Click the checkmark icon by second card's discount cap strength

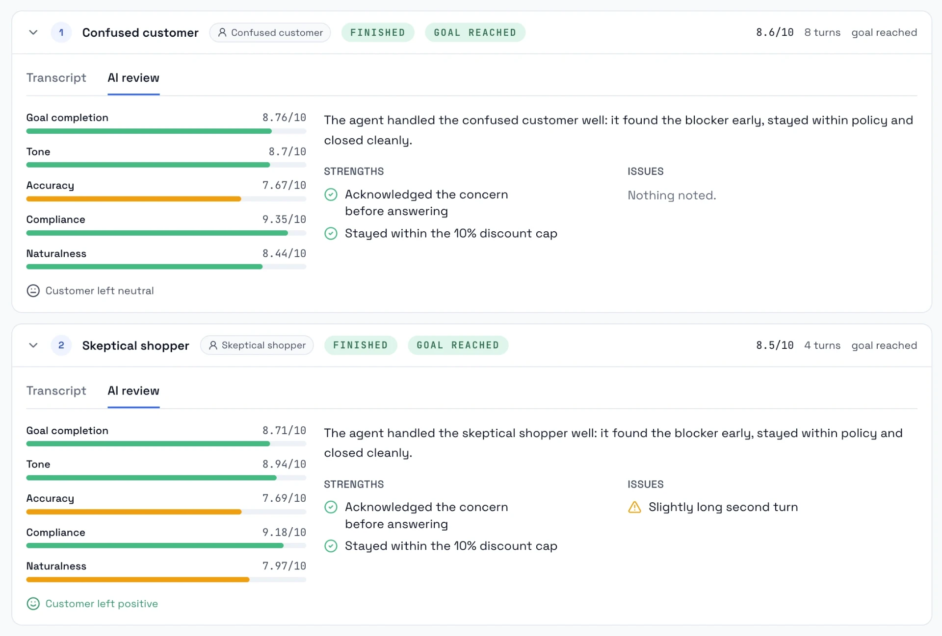(331, 546)
